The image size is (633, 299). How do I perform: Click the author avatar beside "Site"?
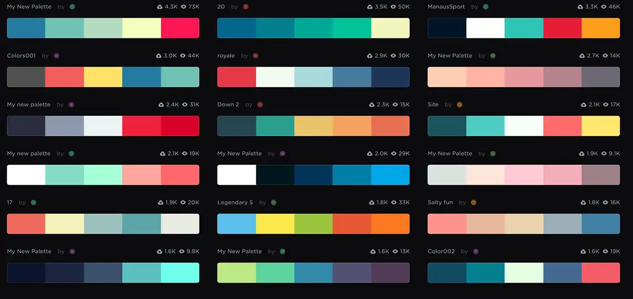click(459, 105)
